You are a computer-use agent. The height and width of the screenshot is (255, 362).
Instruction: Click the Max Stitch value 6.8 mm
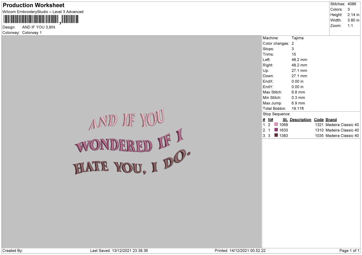click(298, 92)
